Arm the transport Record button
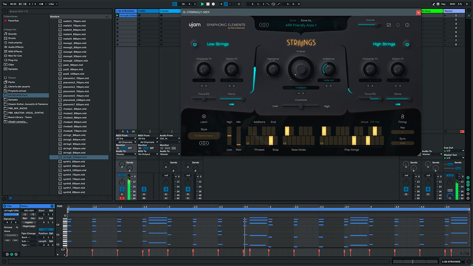 pyautogui.click(x=213, y=4)
